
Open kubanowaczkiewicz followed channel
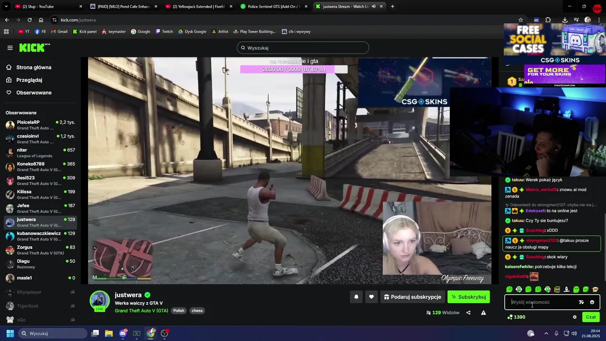tap(40, 236)
